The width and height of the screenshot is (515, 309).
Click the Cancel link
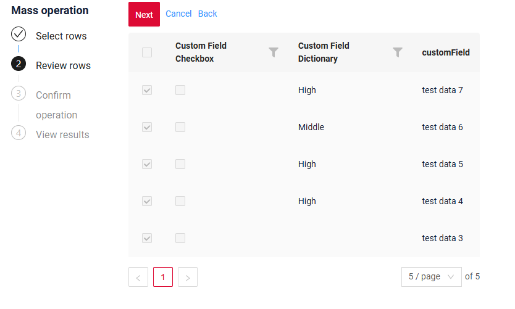pos(178,14)
